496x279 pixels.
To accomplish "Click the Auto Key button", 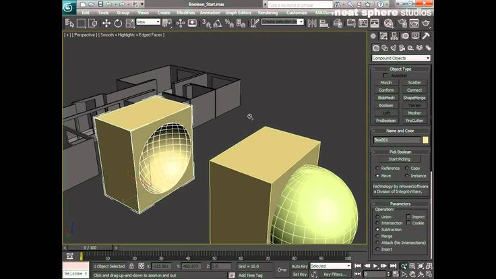I will coord(299,266).
